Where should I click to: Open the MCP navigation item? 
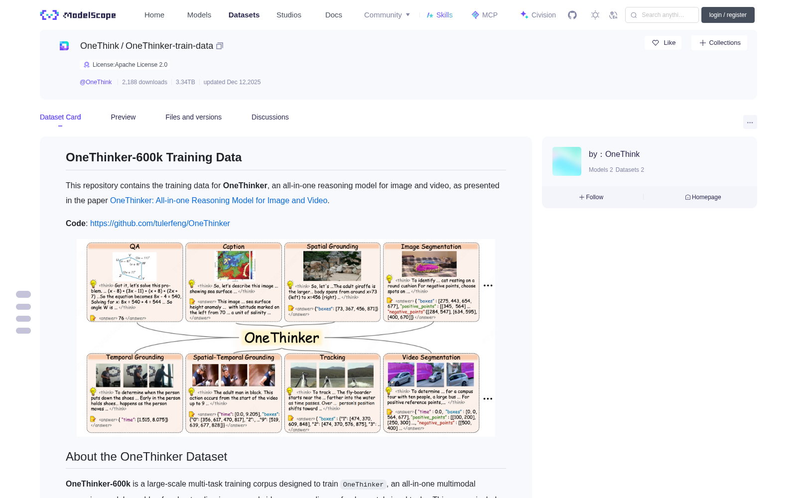[x=485, y=15]
